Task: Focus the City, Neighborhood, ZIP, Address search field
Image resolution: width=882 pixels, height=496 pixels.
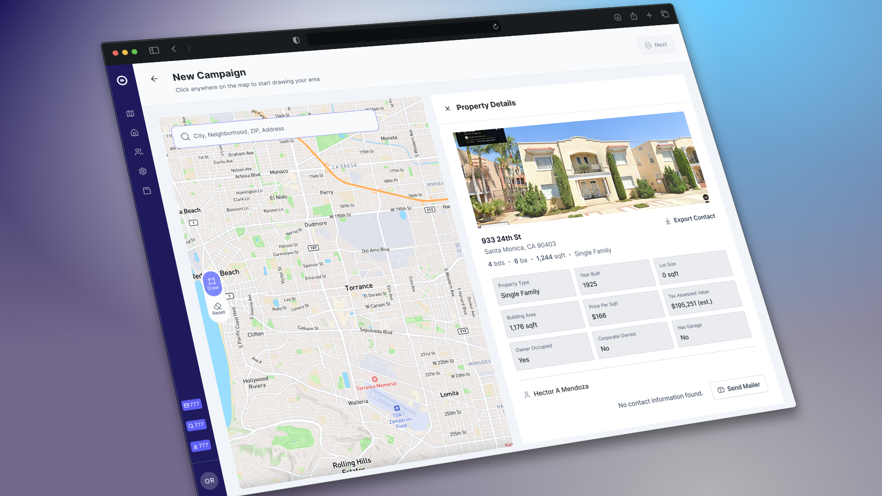Action: pyautogui.click(x=275, y=130)
